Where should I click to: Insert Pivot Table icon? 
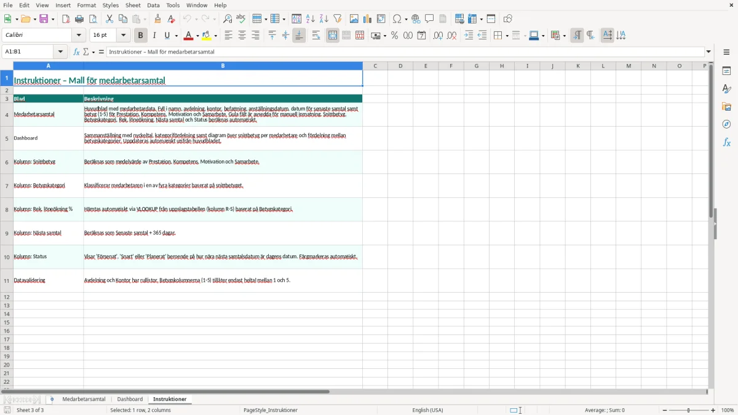click(381, 19)
